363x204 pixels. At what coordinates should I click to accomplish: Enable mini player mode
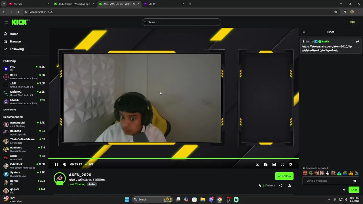point(258,164)
